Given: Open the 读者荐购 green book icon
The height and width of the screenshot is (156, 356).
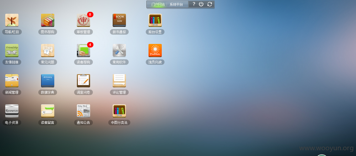Looking at the screenshot, I should point(83,51).
